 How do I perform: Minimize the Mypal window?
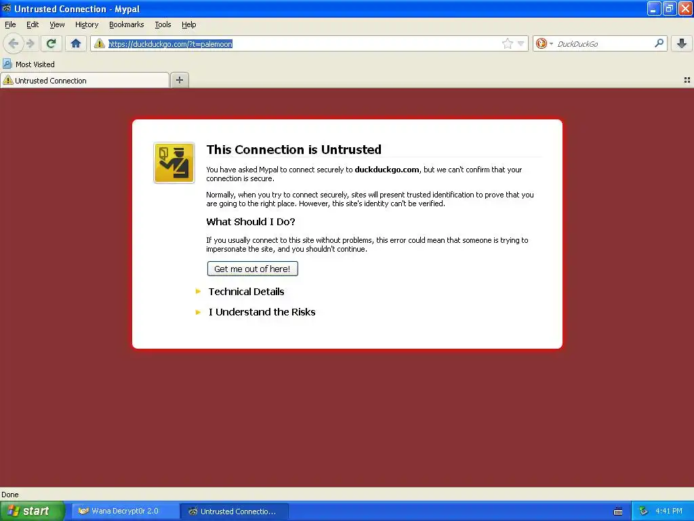(654, 8)
